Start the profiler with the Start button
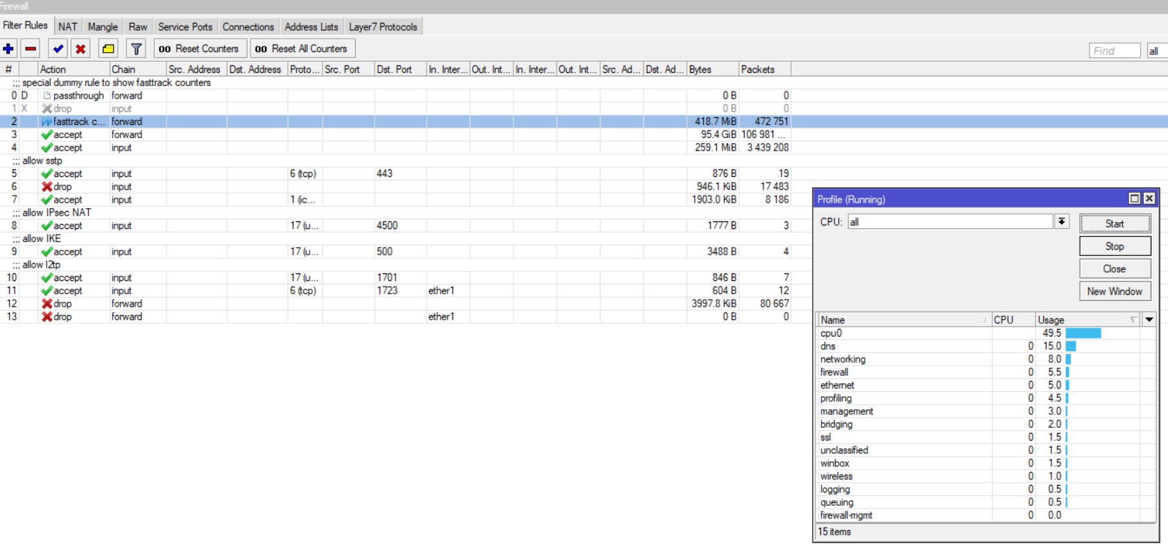 click(x=1115, y=223)
